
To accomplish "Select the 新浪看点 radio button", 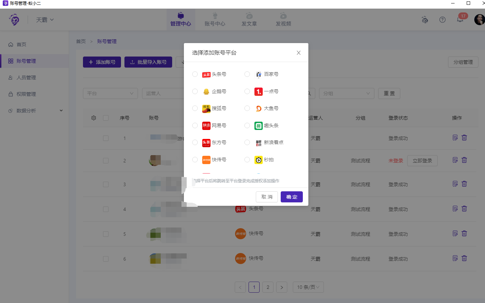I will tap(247, 142).
